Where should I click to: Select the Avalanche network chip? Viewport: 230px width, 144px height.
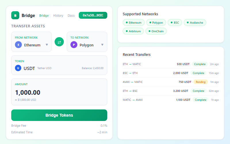pos(195,22)
